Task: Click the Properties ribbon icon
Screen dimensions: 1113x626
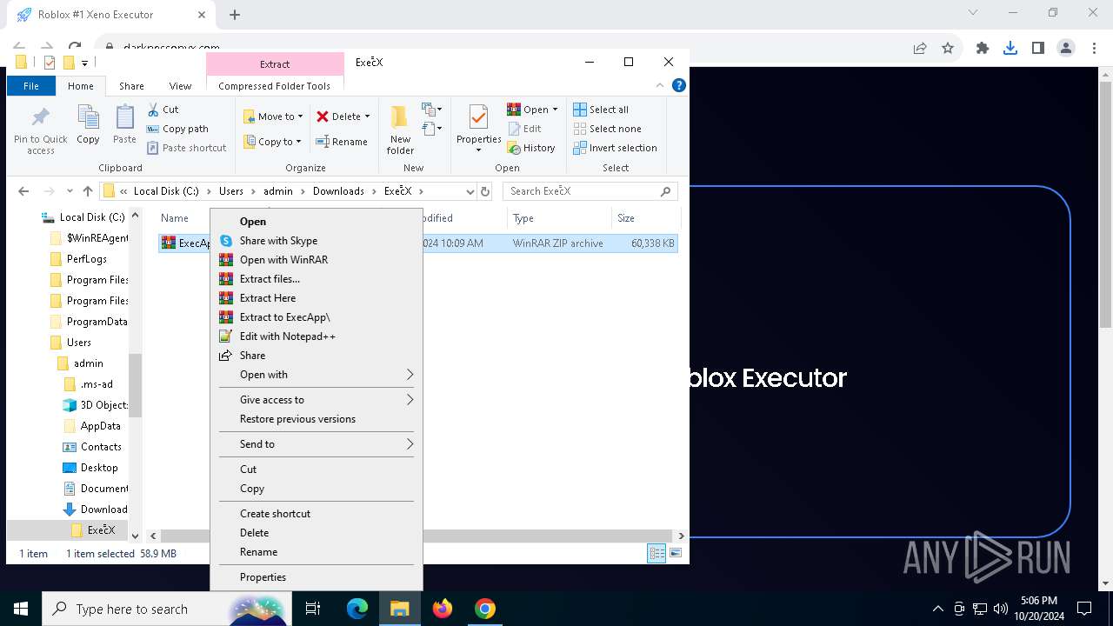Action: (479, 129)
